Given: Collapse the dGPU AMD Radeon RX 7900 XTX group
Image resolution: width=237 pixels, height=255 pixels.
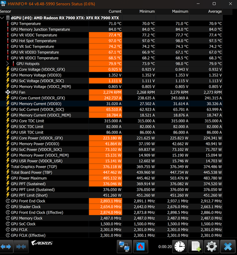Looking at the screenshot, I should tap(2, 18).
